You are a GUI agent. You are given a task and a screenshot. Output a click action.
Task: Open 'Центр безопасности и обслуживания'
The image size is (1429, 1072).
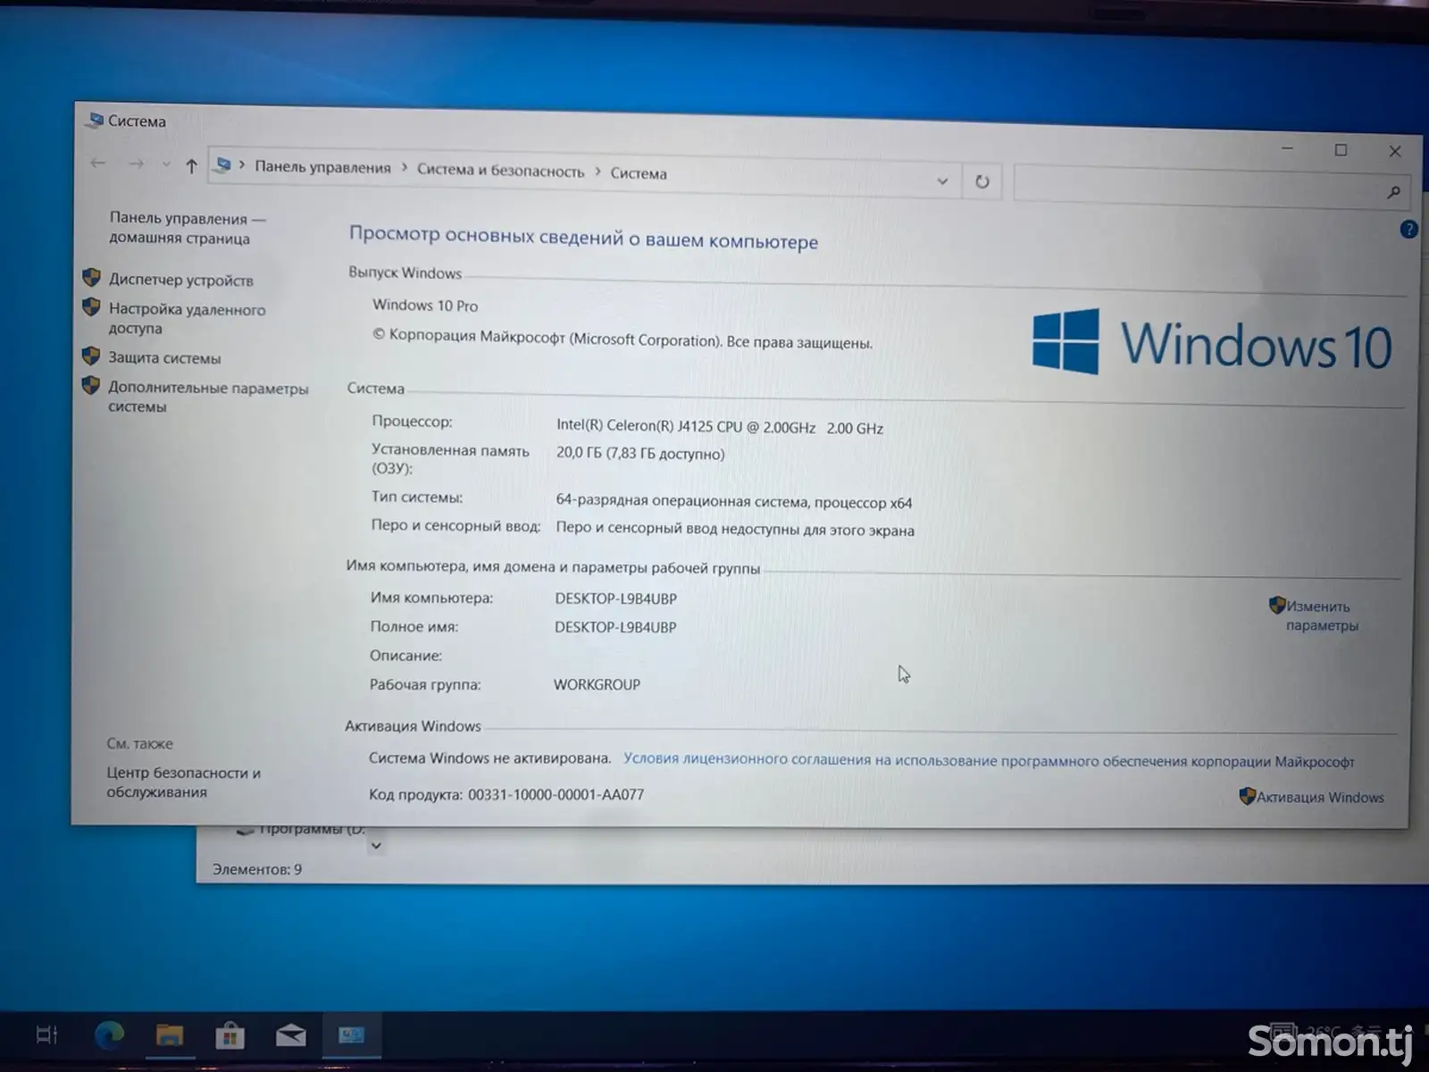coord(183,783)
